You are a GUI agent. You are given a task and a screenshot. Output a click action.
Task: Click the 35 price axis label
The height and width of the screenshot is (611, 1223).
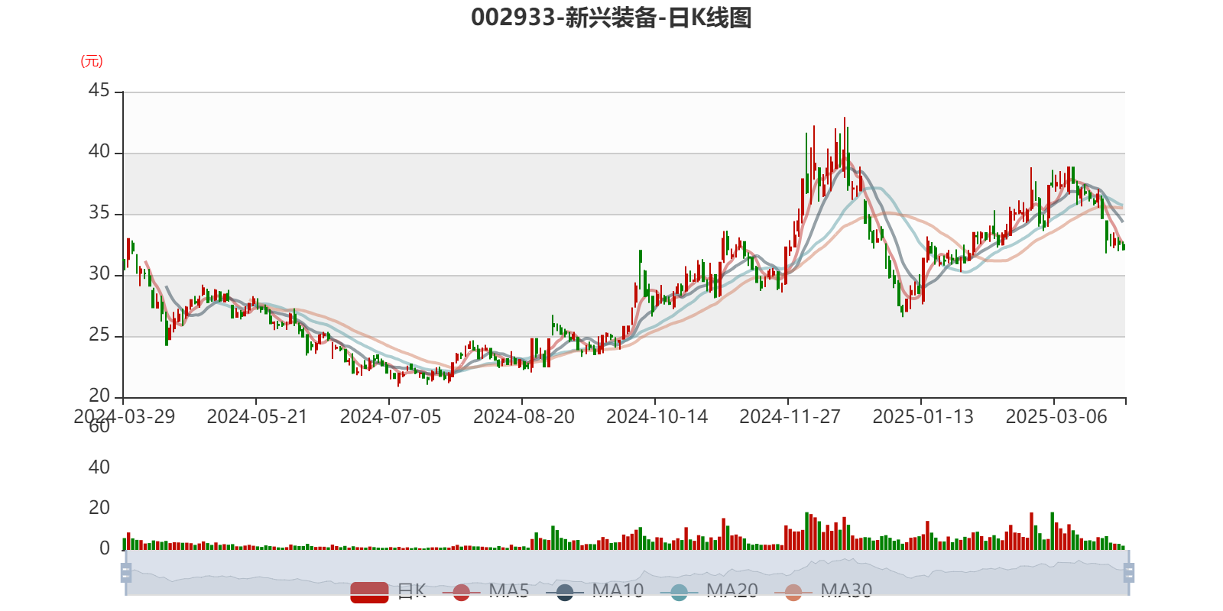[x=99, y=213]
